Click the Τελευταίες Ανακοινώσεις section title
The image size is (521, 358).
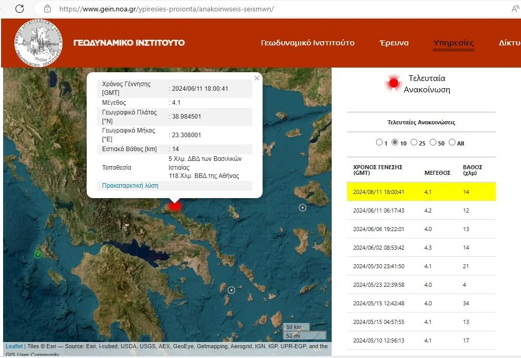(421, 122)
